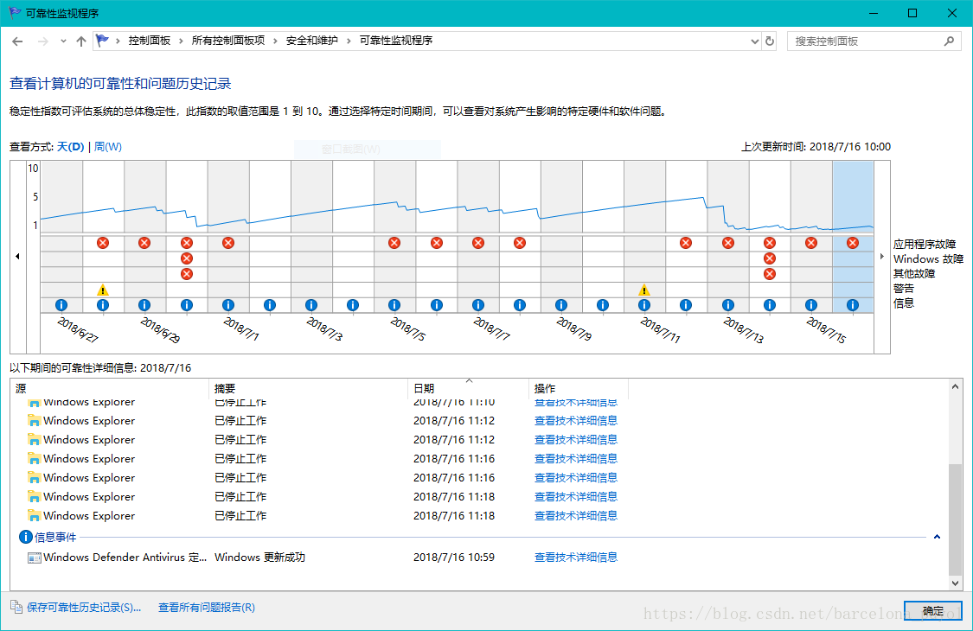This screenshot has height=631, width=973.
Task: Refresh the address bar location
Action: (x=770, y=41)
